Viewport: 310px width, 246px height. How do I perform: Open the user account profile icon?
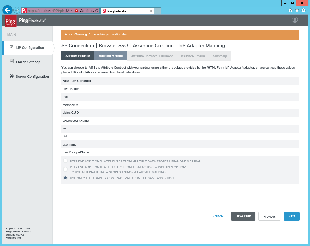(295, 20)
